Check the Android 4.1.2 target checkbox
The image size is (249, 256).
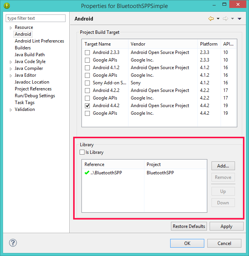click(x=87, y=68)
